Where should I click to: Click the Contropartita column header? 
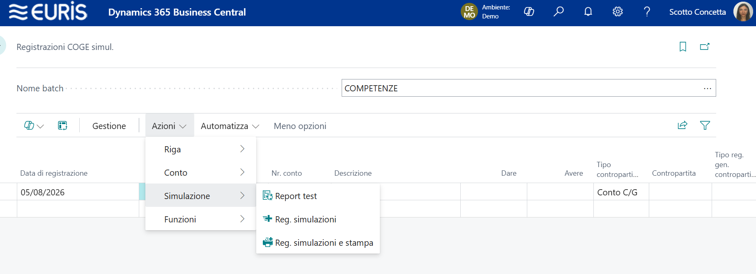click(674, 173)
